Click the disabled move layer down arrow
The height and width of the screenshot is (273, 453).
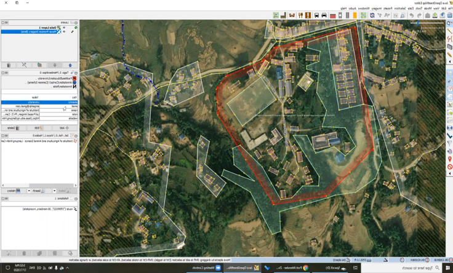55,65
